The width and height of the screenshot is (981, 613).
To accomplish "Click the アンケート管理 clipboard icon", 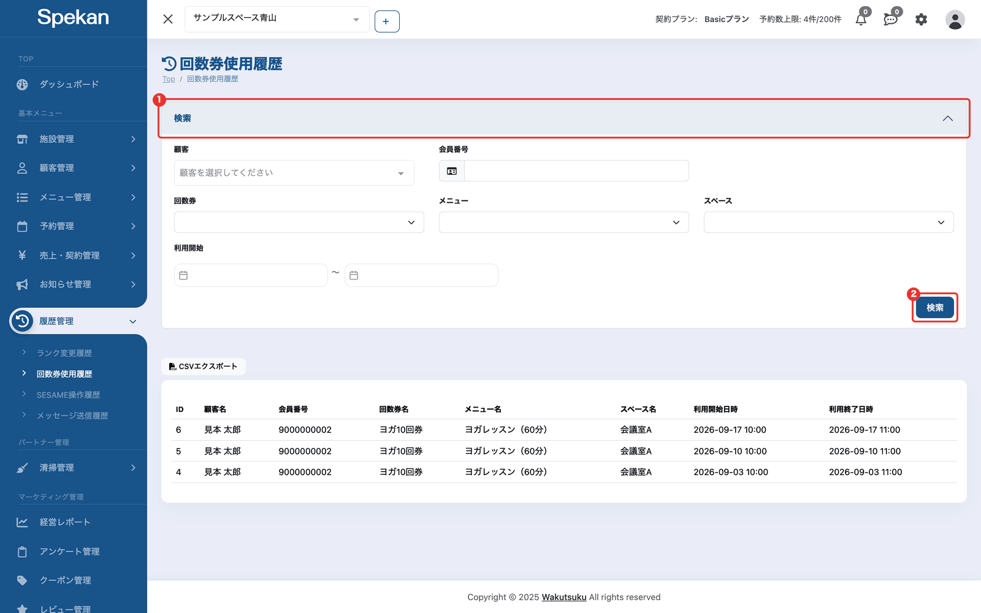I will 22,552.
